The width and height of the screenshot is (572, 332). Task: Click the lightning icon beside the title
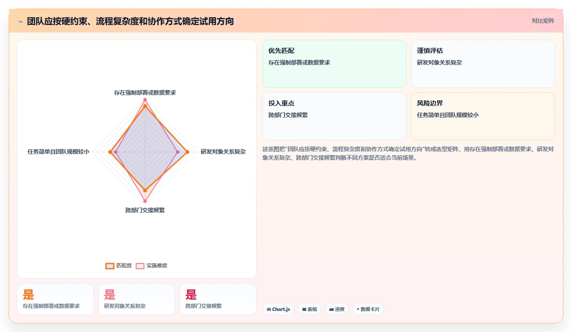(x=20, y=21)
